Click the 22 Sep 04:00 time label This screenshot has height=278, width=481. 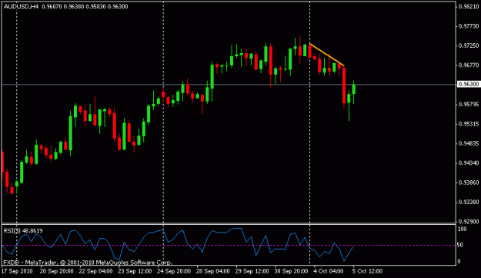96,271
